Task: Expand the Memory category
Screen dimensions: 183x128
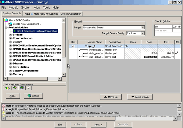Action: click(x=10, y=74)
